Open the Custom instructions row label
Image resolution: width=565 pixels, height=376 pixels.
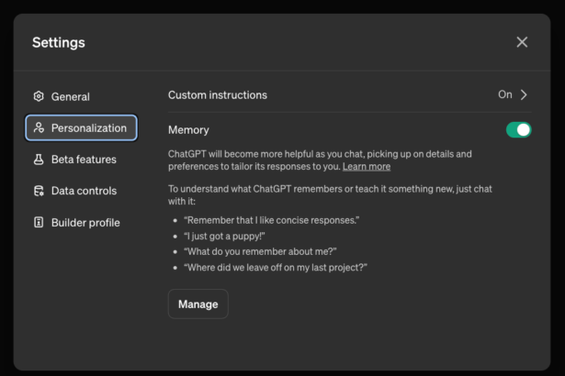218,94
